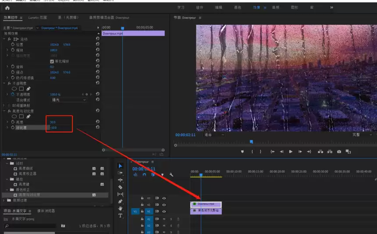
Task: Toggle the 等比缩放 uniform scale checkbox
Action: pyautogui.click(x=52, y=61)
